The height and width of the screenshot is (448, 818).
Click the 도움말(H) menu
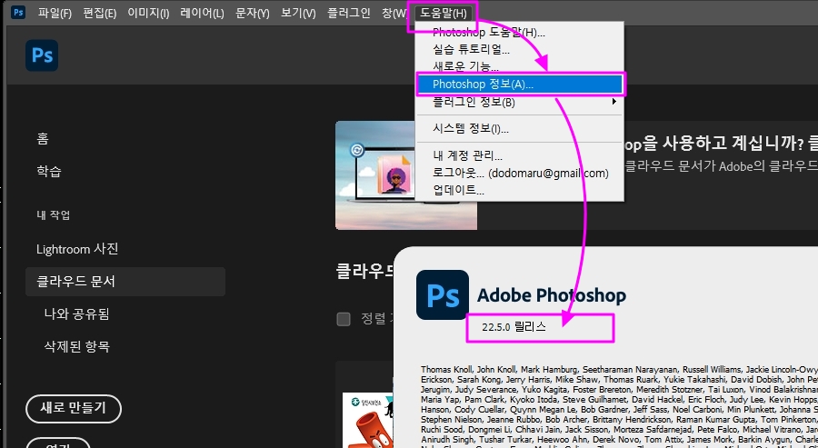pyautogui.click(x=444, y=13)
